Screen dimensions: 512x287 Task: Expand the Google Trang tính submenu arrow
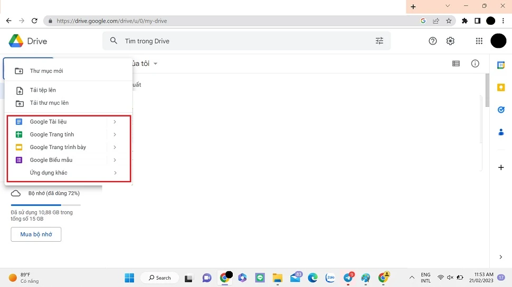115,134
